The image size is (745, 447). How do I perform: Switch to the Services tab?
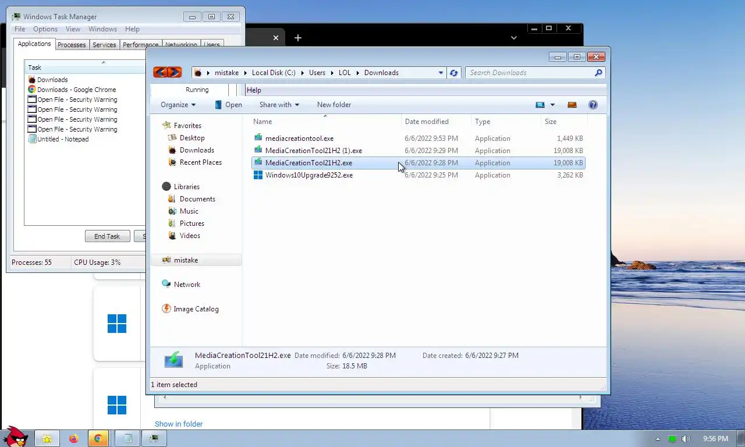pyautogui.click(x=104, y=45)
